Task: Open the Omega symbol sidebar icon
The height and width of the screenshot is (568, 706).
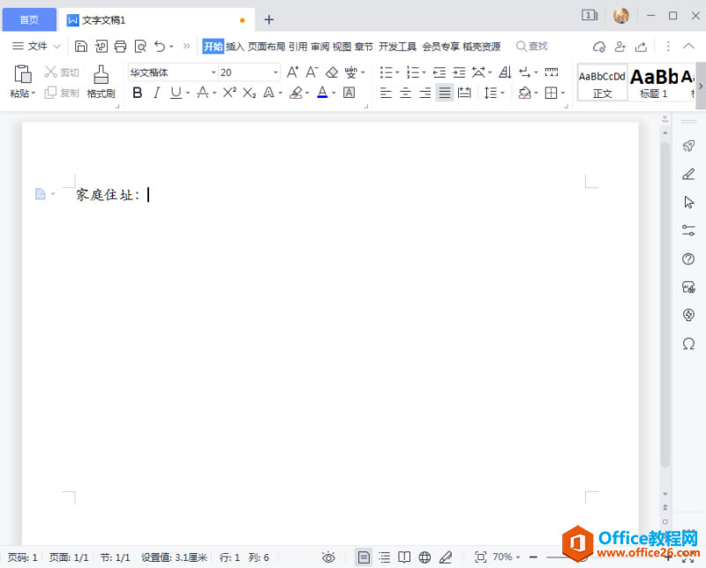Action: pyautogui.click(x=688, y=344)
